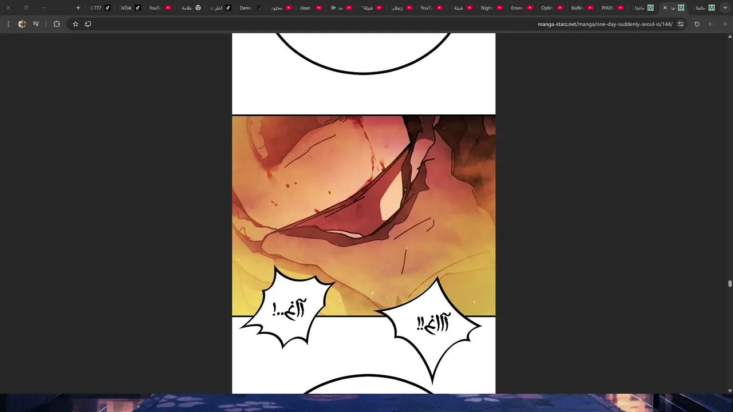Click the install/share icon beside the star
The image size is (733, 412).
88,24
